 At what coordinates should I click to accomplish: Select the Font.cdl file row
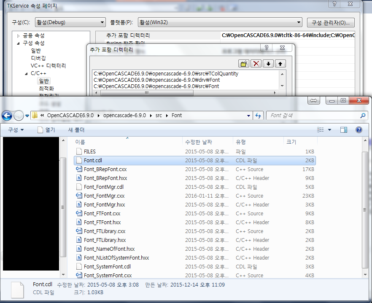(x=195, y=160)
